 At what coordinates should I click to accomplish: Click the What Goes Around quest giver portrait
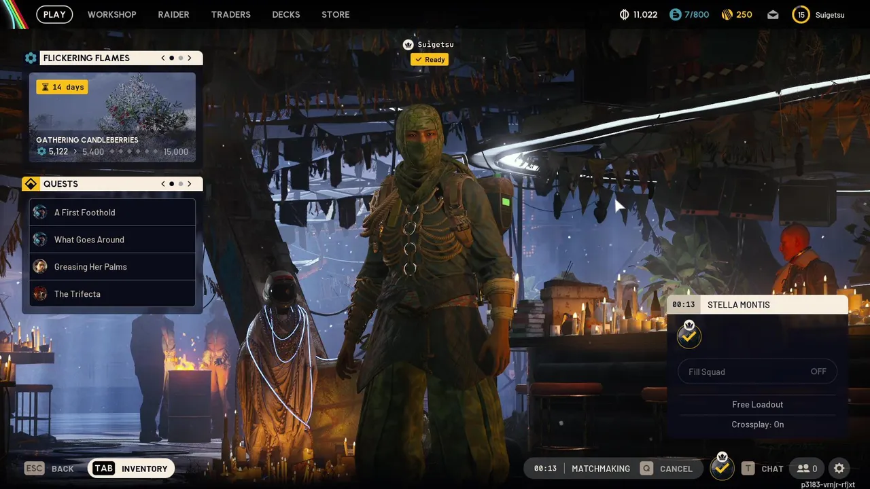(x=40, y=240)
